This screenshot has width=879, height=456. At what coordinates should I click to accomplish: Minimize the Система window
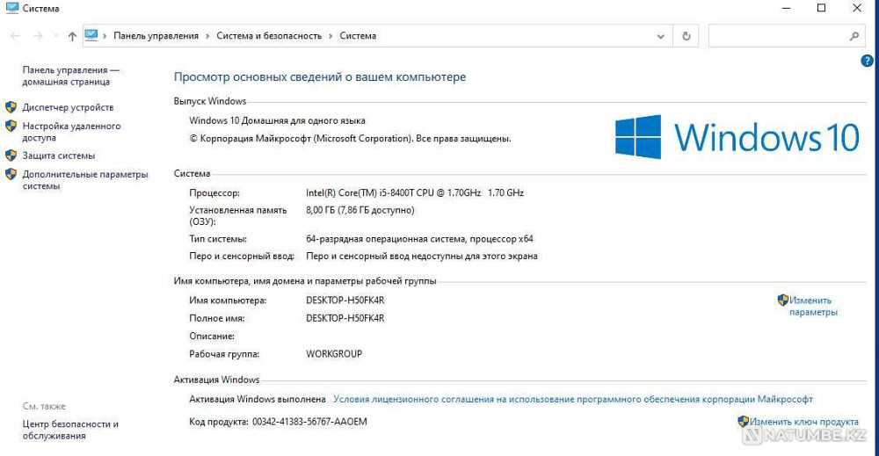pos(787,8)
